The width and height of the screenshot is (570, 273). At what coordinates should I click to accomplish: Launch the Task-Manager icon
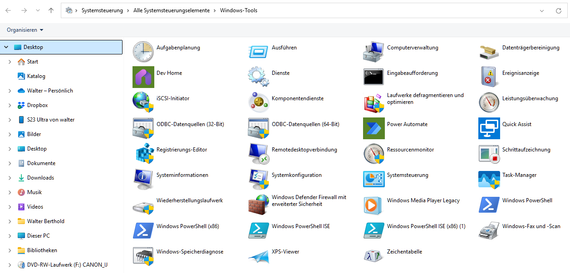tap(489, 179)
